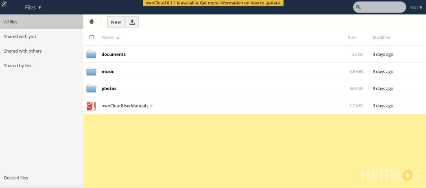View Deleted files in sidebar
This screenshot has width=426, height=188.
point(16,178)
